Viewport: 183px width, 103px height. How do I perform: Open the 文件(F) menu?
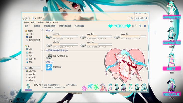click(x=26, y=22)
